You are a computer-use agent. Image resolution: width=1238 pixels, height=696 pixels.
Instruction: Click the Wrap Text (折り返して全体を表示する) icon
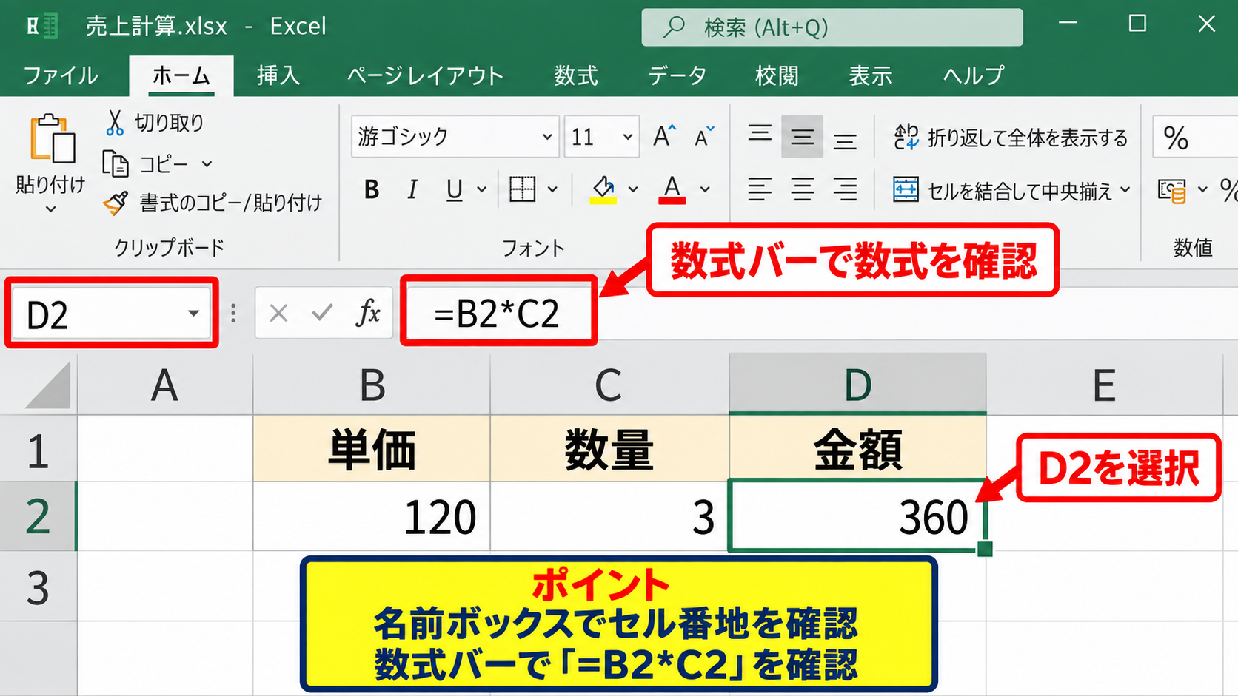[x=906, y=137]
